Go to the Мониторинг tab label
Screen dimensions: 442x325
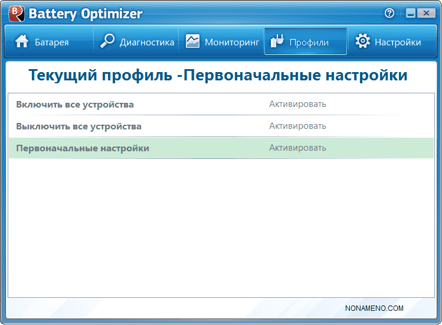pos(232,42)
